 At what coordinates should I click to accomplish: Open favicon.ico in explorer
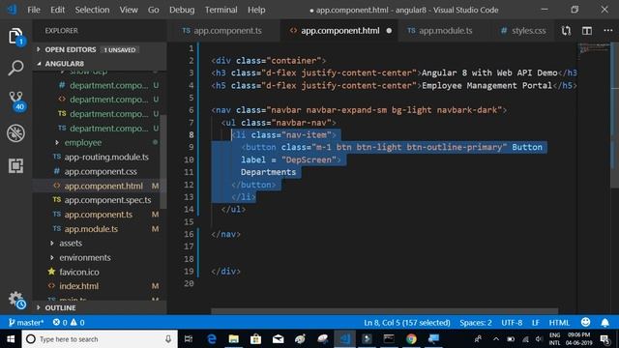79,272
